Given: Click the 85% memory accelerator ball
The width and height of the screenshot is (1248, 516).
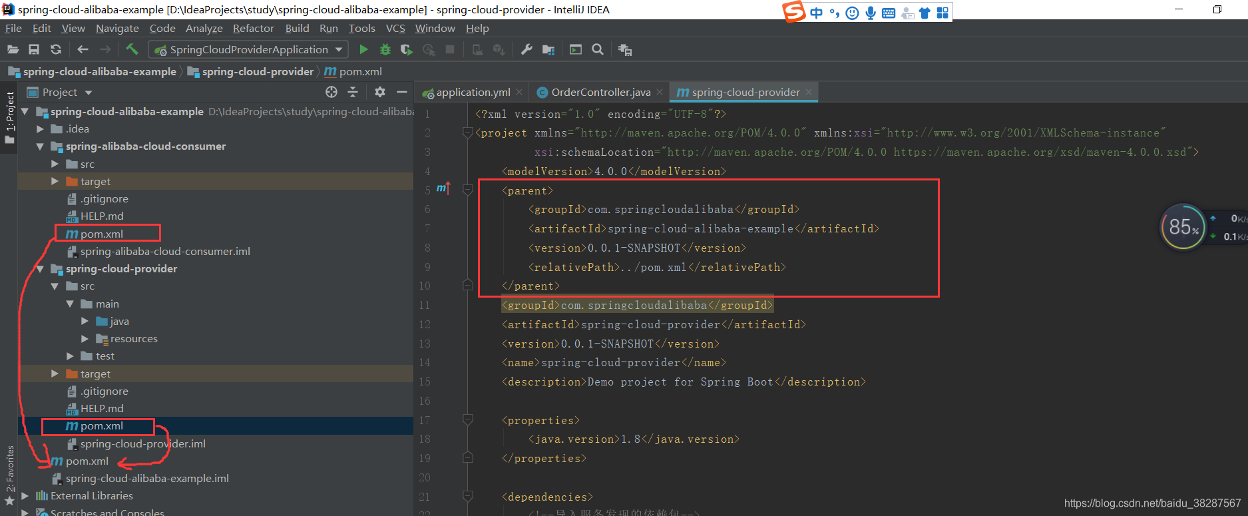Looking at the screenshot, I should [1183, 227].
